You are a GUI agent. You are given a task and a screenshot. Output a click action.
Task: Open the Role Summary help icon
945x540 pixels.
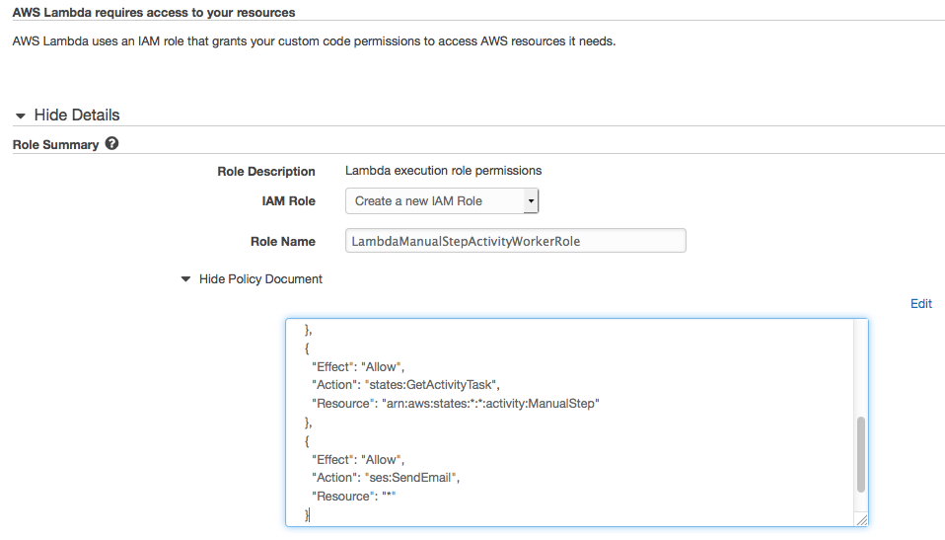[111, 143]
